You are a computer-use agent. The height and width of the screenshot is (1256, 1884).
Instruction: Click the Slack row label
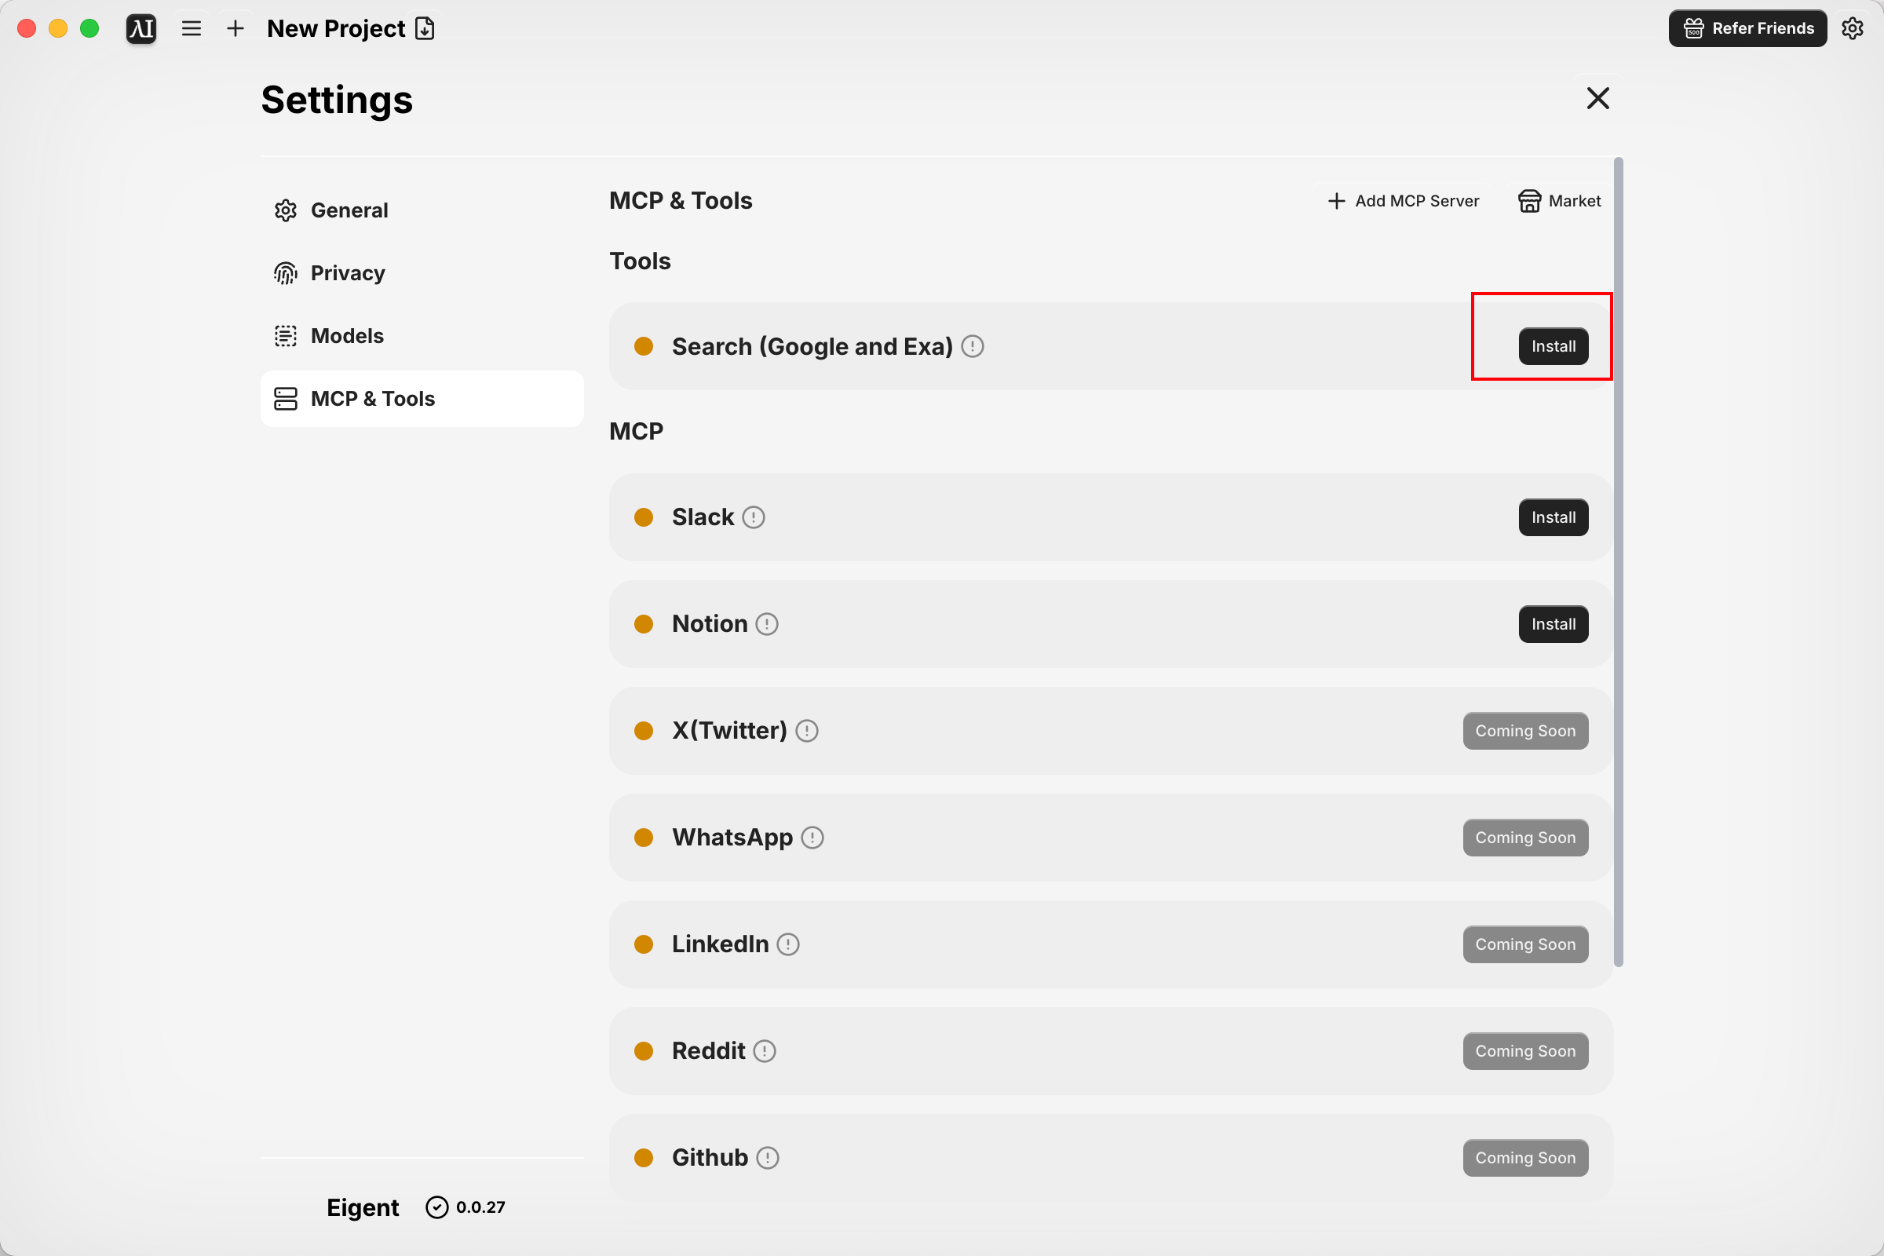pyautogui.click(x=703, y=517)
